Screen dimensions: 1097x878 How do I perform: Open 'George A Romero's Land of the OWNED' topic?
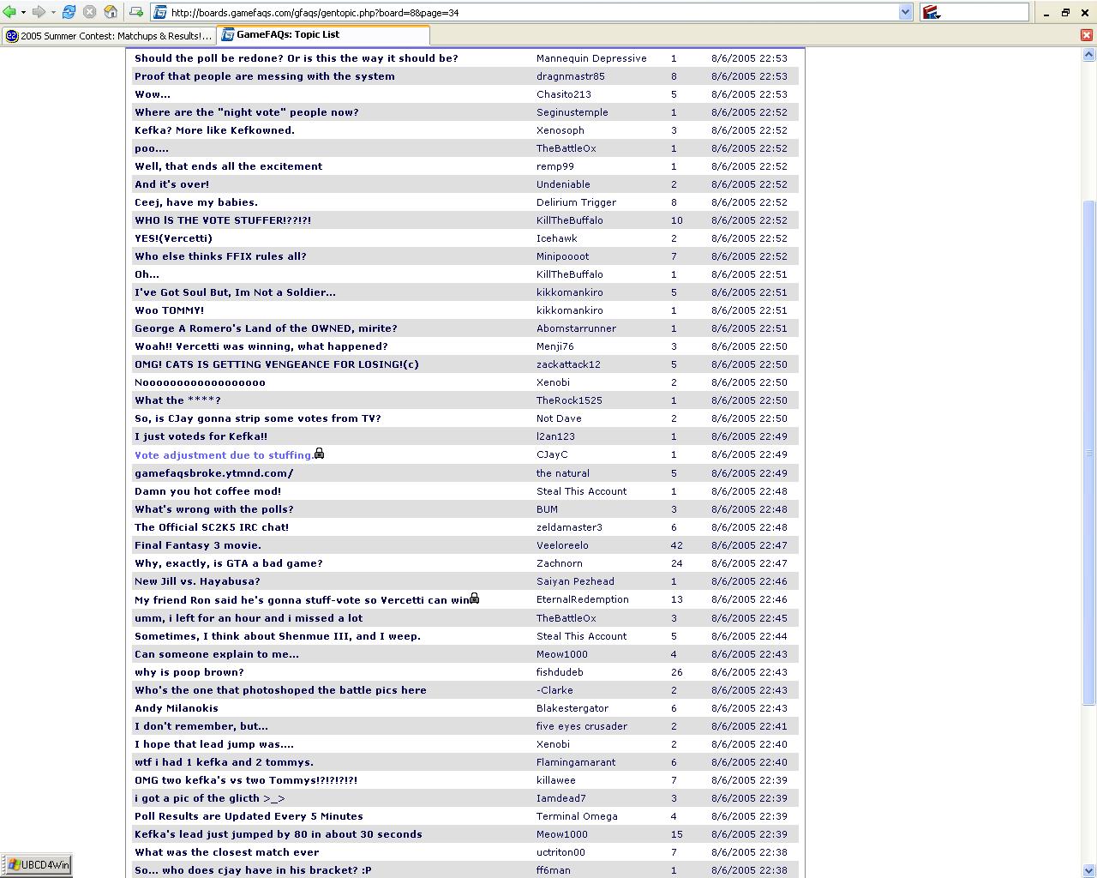[266, 328]
